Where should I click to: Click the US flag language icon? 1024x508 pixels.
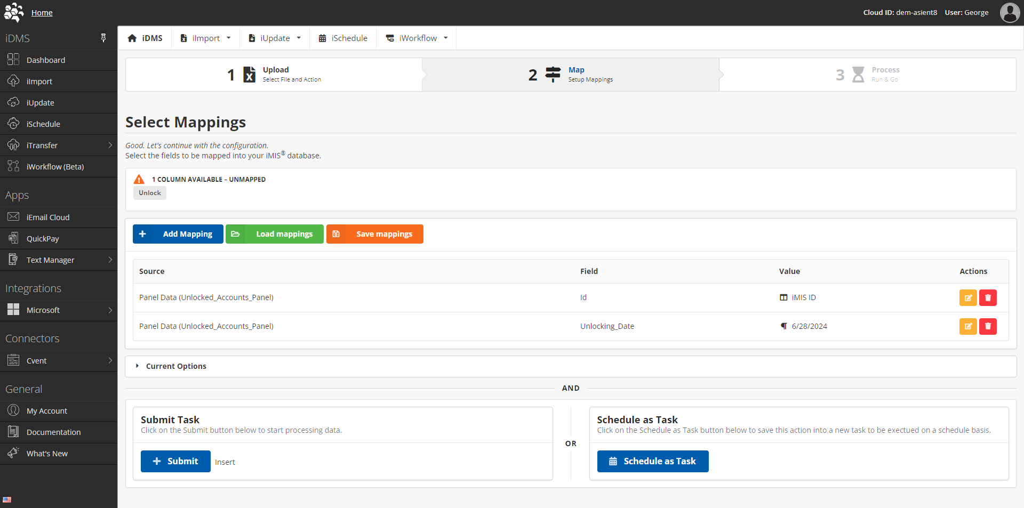point(7,499)
